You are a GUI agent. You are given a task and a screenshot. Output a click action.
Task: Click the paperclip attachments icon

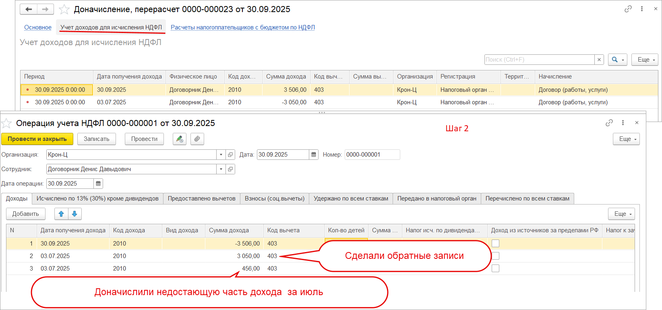pyautogui.click(x=197, y=139)
